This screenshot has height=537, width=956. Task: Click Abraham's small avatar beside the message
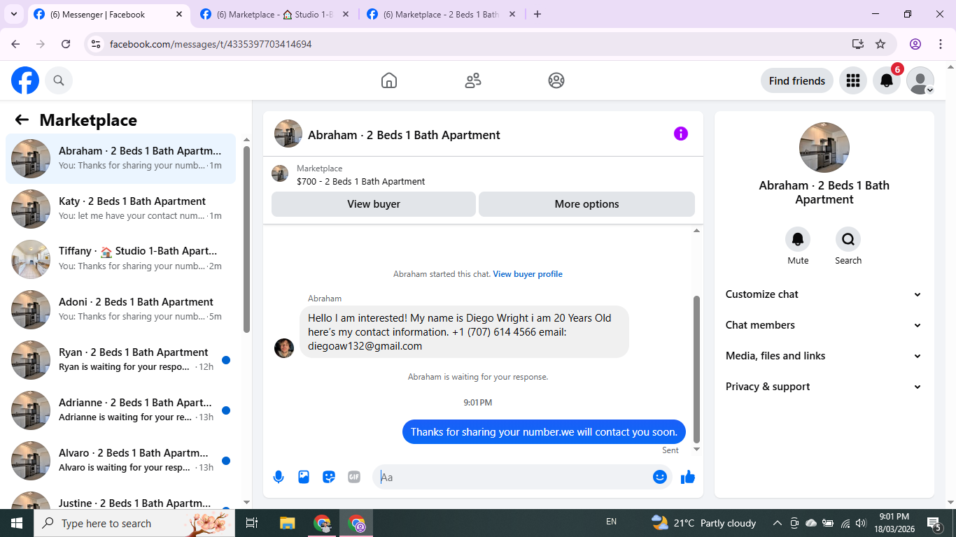[x=284, y=348]
